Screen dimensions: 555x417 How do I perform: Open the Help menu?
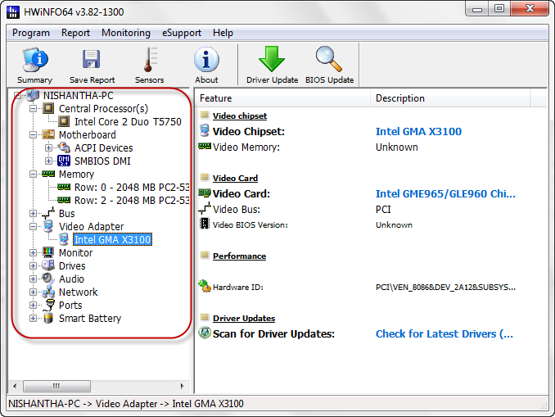[223, 33]
